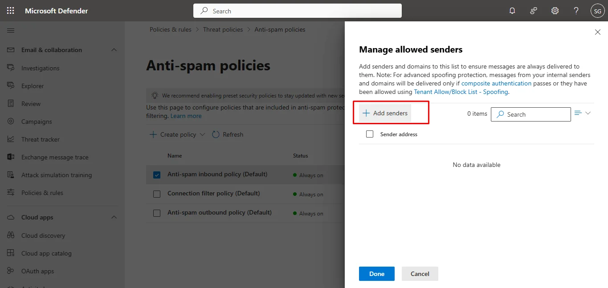Click the Done button
The height and width of the screenshot is (288, 608).
[377, 274]
